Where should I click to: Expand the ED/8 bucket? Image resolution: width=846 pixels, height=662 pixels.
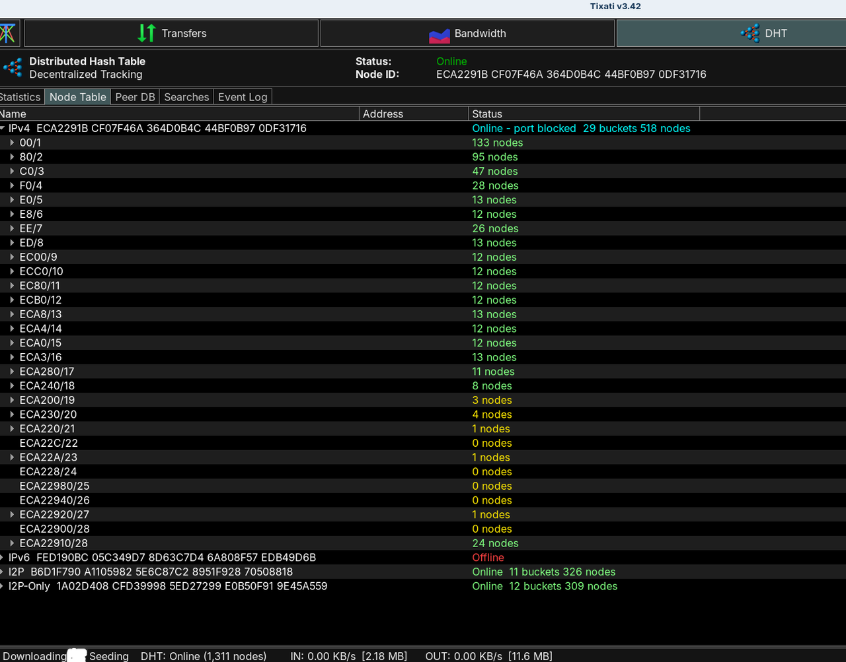point(12,243)
